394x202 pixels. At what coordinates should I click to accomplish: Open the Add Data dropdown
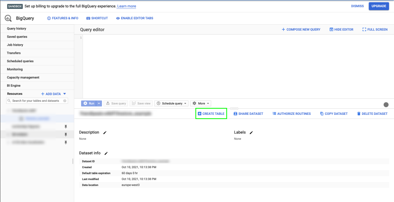pos(53,94)
